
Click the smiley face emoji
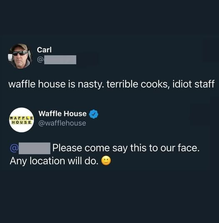coord(106,161)
